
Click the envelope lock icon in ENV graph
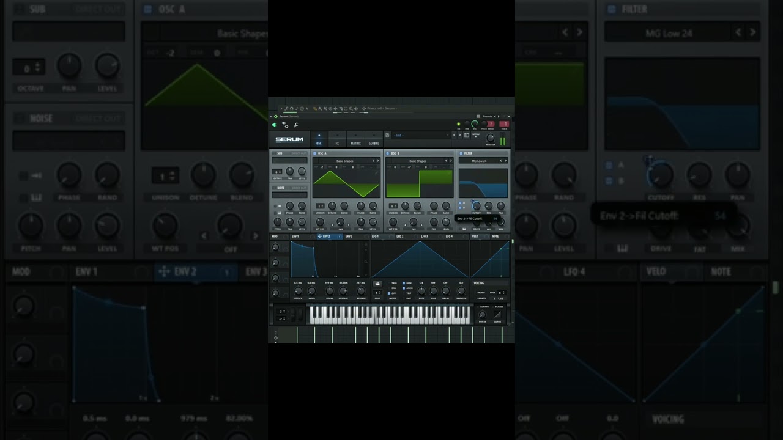[x=366, y=244]
